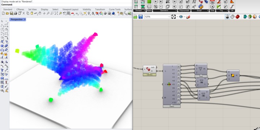The height and width of the screenshot is (130, 260).
Task: Toggle Grasshopper preview eye icon
Action: pos(181,17)
